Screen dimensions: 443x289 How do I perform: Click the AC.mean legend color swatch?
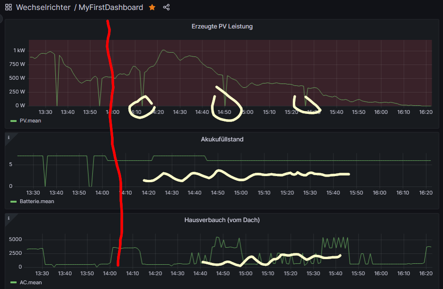point(14,282)
